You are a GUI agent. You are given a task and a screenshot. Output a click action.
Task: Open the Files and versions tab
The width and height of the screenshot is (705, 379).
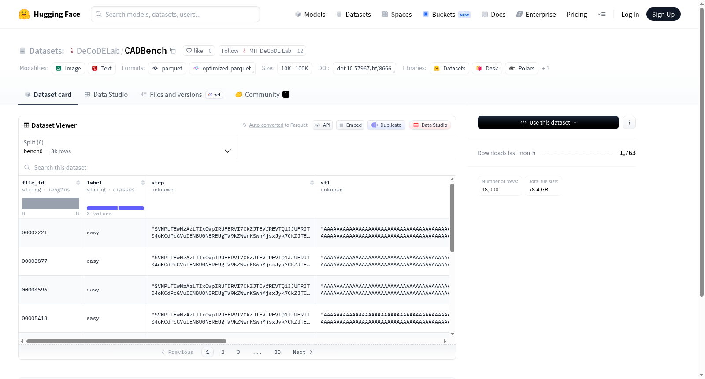[181, 94]
